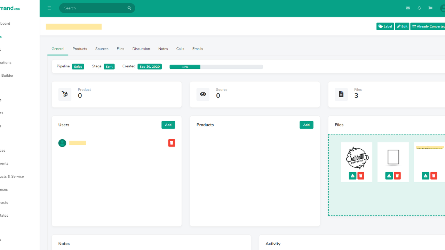Open the mail envelope icon in header

pyautogui.click(x=408, y=8)
